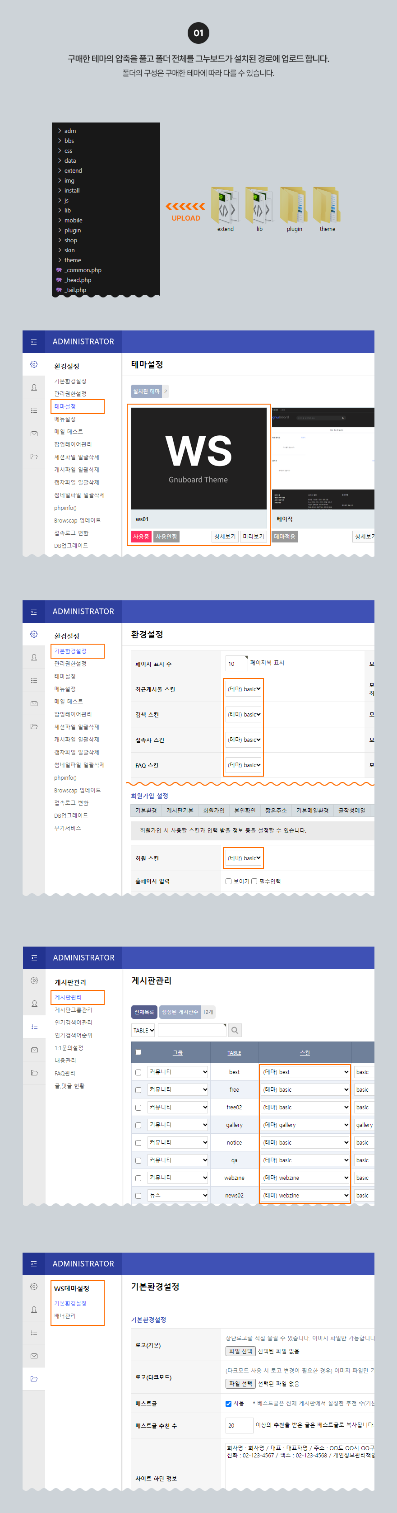The width and height of the screenshot is (397, 1513).
Task: Click the extend folder icon
Action: point(225,204)
